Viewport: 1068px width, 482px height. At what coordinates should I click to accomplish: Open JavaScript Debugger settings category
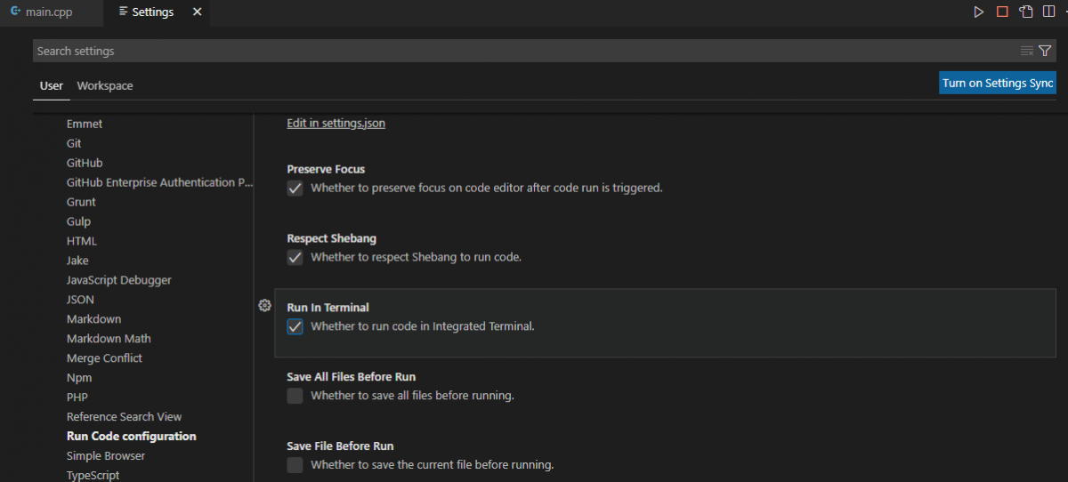click(x=118, y=280)
